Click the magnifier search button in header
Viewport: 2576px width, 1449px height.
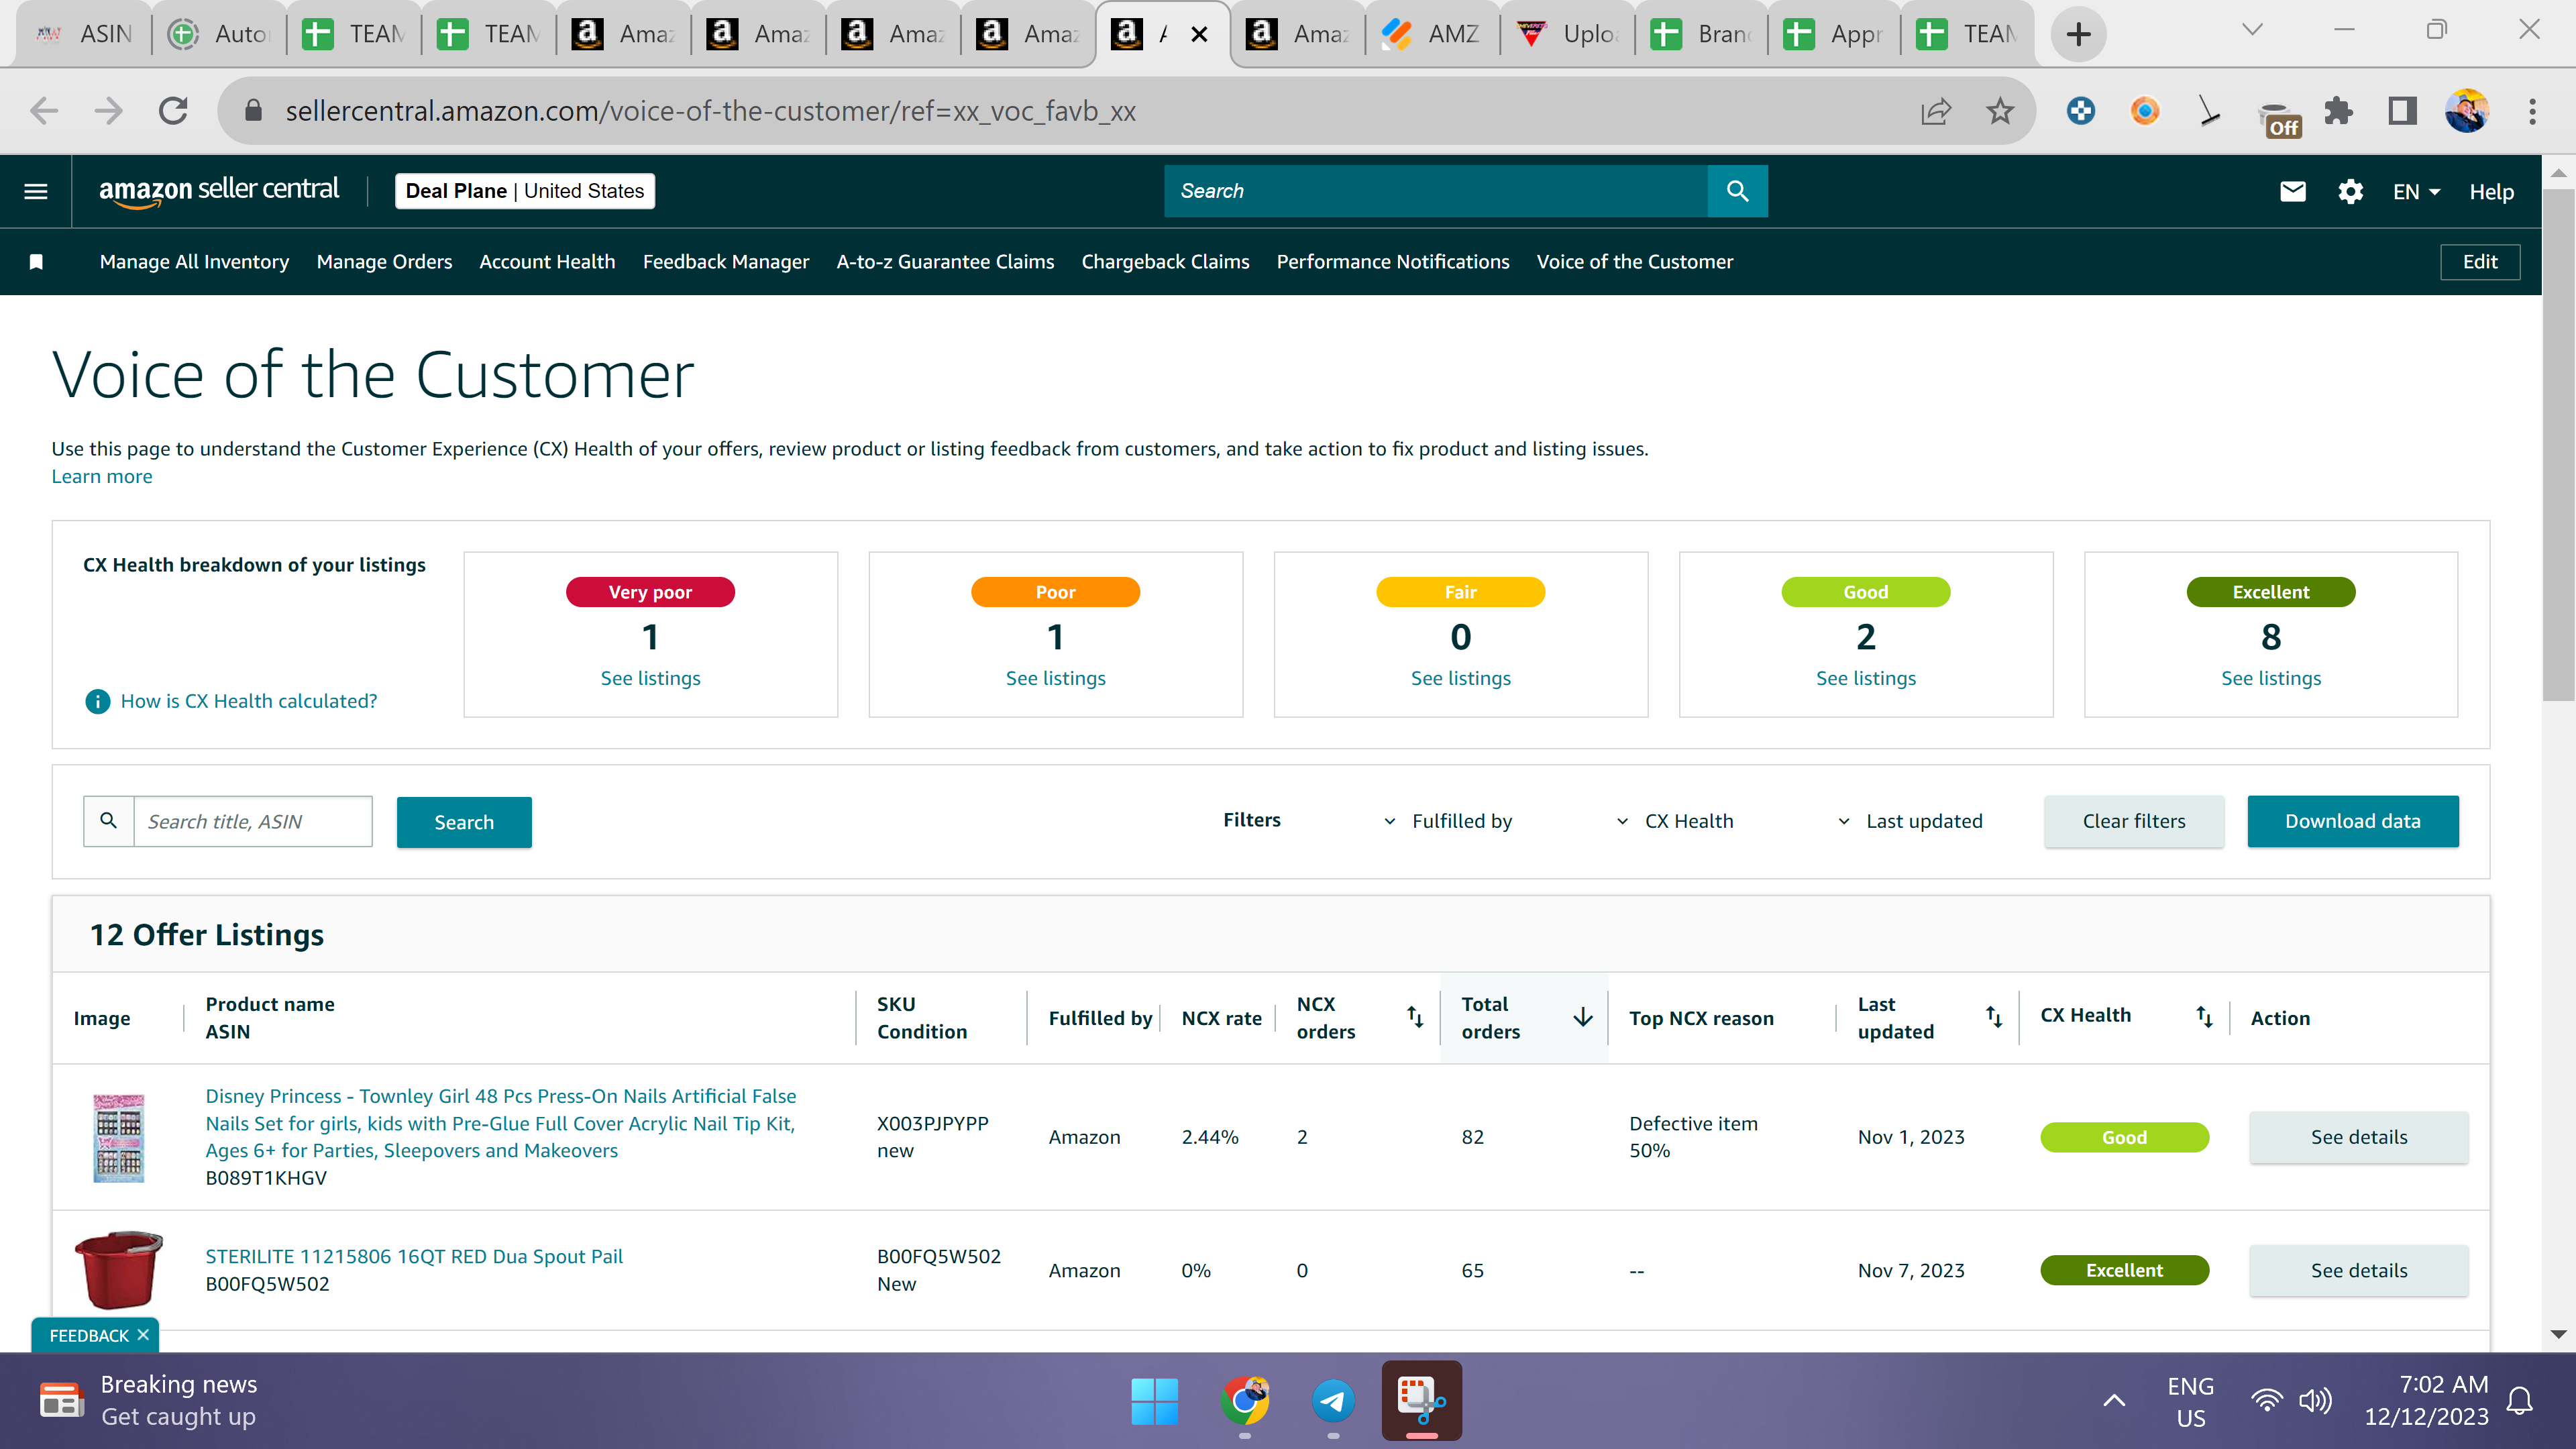click(1738, 191)
